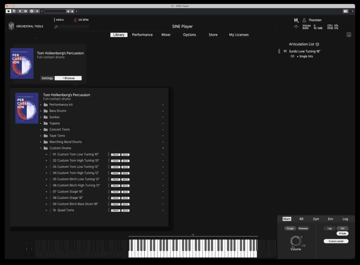Select the Surdo Low Tuning 18 articulation
Screen dimensions: 360x265
pyautogui.click(x=304, y=51)
